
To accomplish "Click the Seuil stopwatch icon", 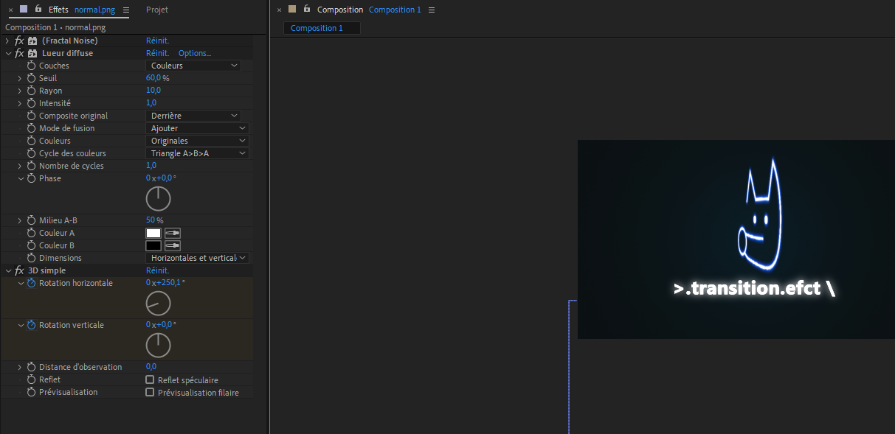I will (x=31, y=78).
